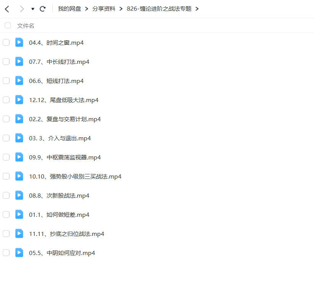The image size is (314, 286).
Task: Click video icon of 06.6、短线打法.mp4
Action: (x=19, y=80)
